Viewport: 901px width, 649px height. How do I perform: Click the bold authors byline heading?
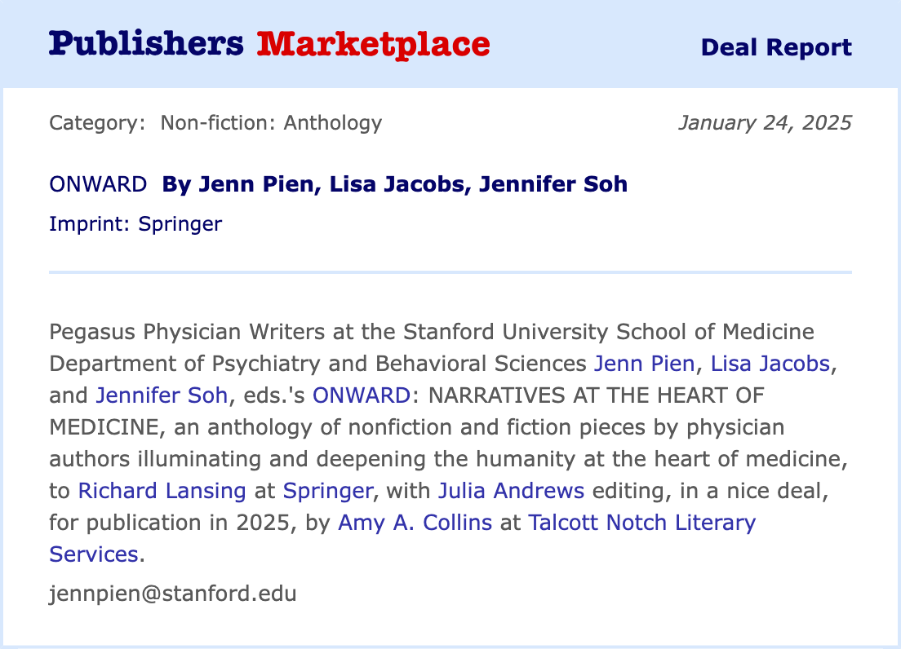395,184
